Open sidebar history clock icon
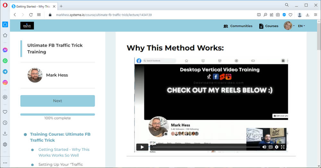321x168 pixels. [x=5, y=123]
